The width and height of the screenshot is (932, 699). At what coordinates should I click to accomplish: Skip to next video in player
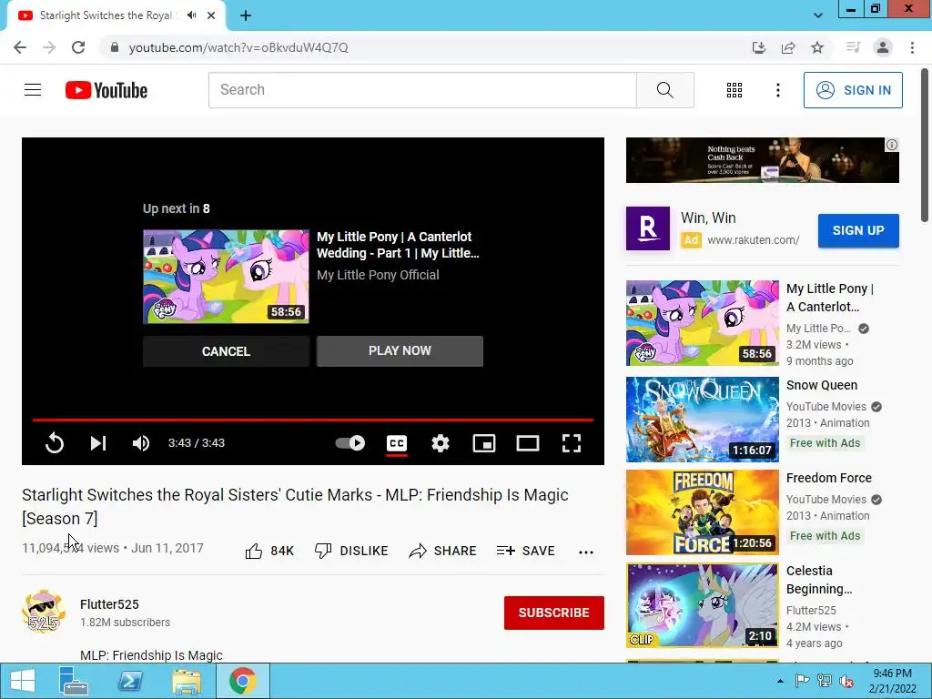[x=98, y=443]
